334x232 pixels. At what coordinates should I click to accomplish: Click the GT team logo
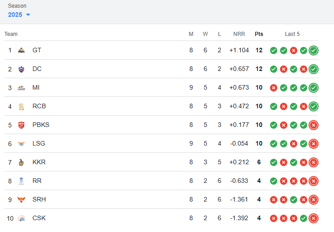(x=21, y=50)
